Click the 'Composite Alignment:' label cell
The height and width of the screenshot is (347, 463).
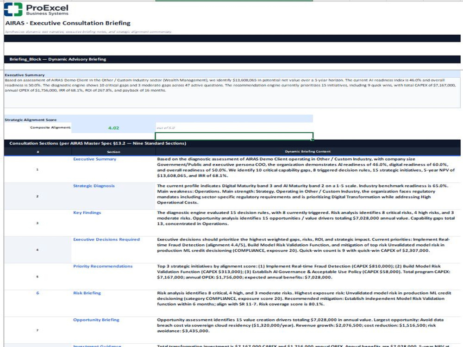[38, 128]
